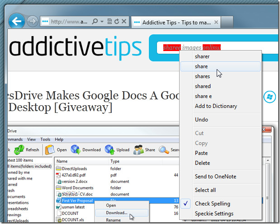
Task: Click the misspelled word 'sharee' in search box
Action: click(x=172, y=47)
